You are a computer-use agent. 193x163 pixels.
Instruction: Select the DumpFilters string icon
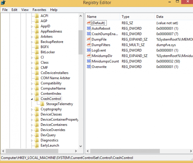89,45
